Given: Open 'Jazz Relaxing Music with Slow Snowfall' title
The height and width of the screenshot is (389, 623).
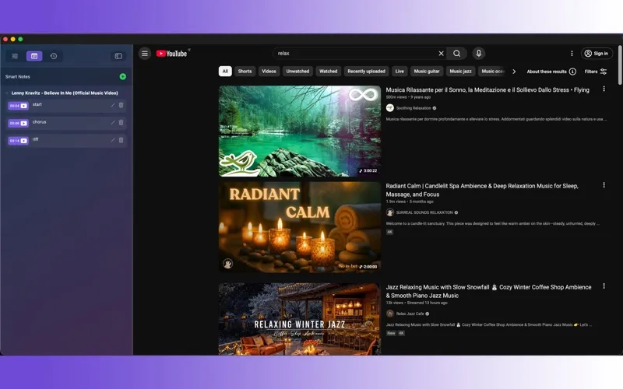Looking at the screenshot, I should pos(489,291).
